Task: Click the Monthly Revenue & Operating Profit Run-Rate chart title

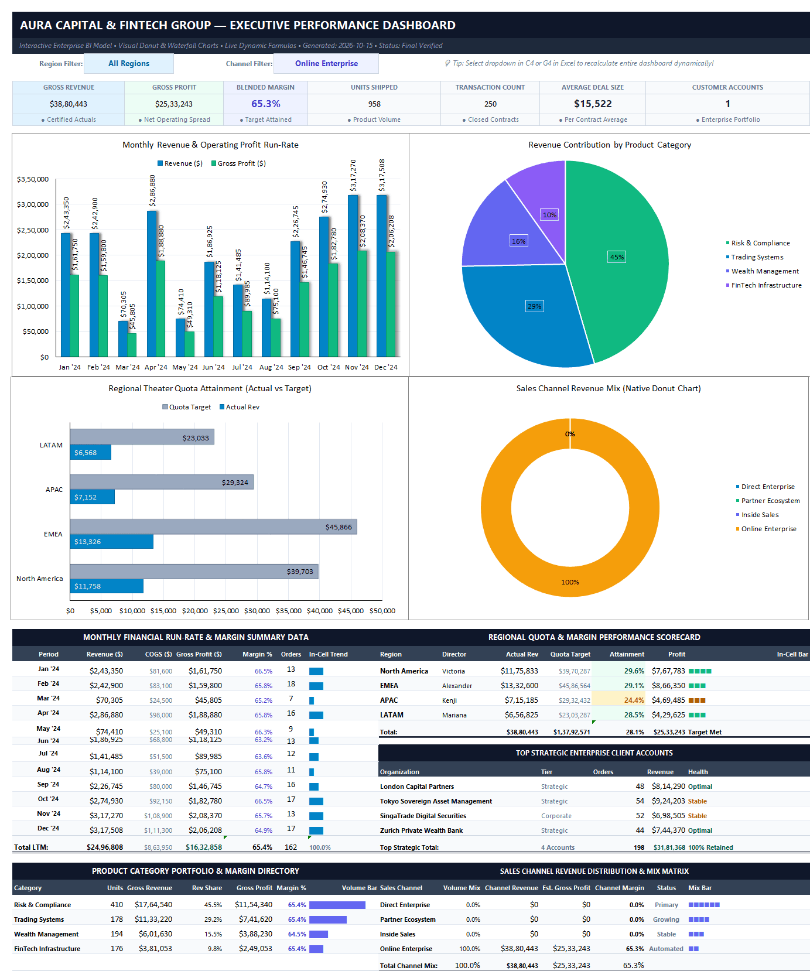Action: [x=210, y=145]
